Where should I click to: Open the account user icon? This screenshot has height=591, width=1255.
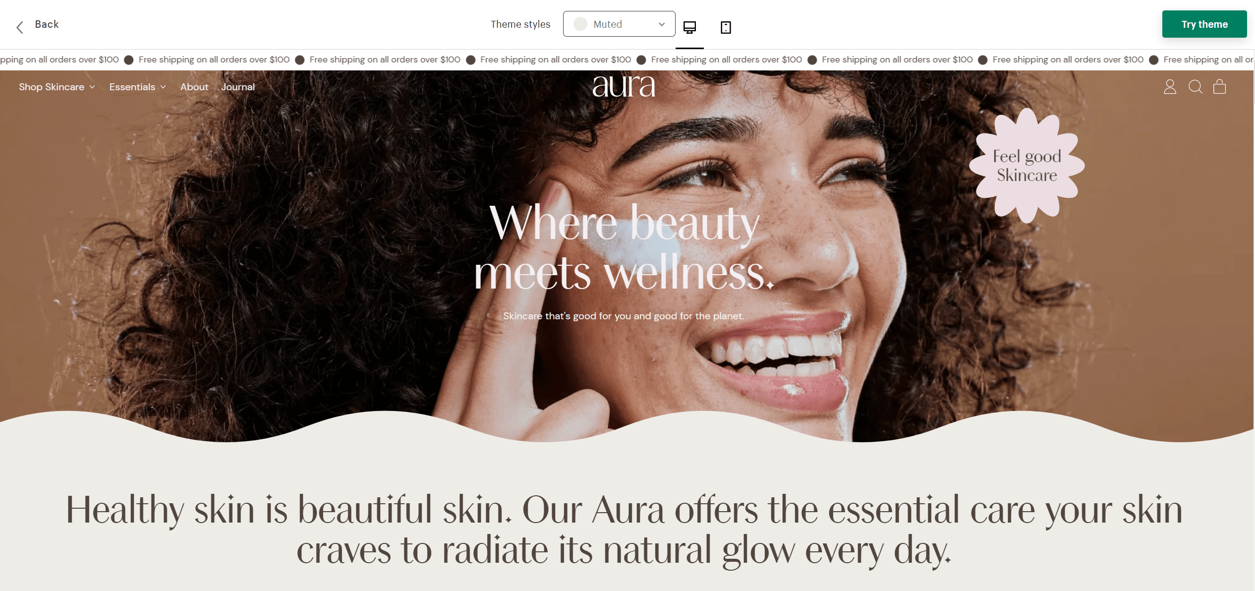(1170, 87)
